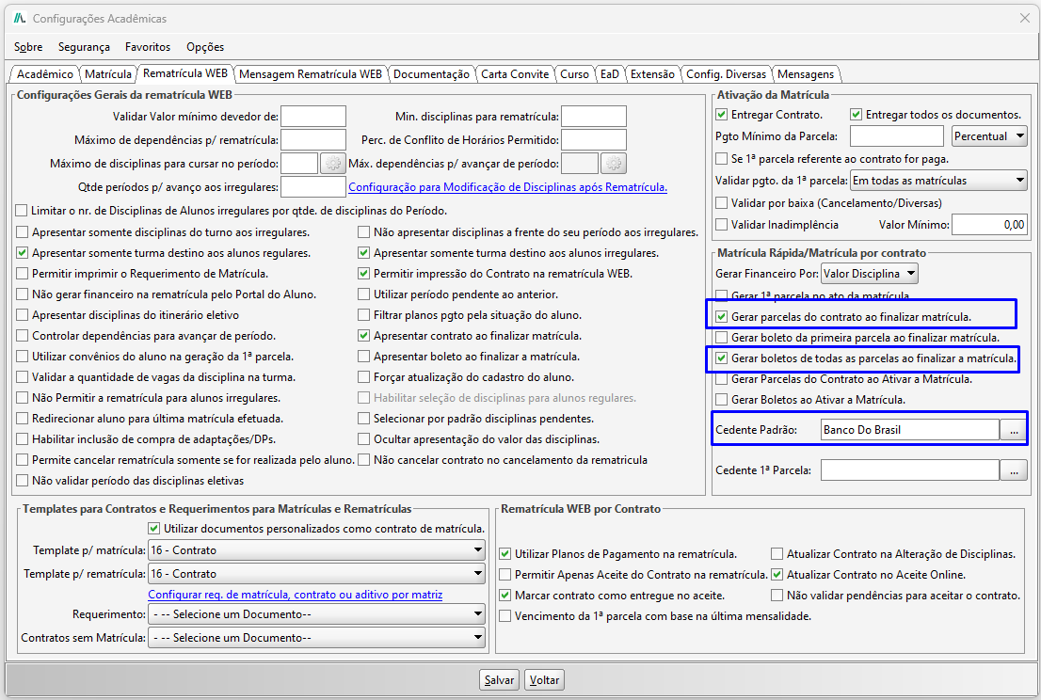Switch to the Matrícula tab
The height and width of the screenshot is (700, 1041).
coord(108,74)
